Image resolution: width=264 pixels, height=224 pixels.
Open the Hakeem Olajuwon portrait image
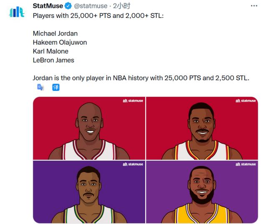202,128
